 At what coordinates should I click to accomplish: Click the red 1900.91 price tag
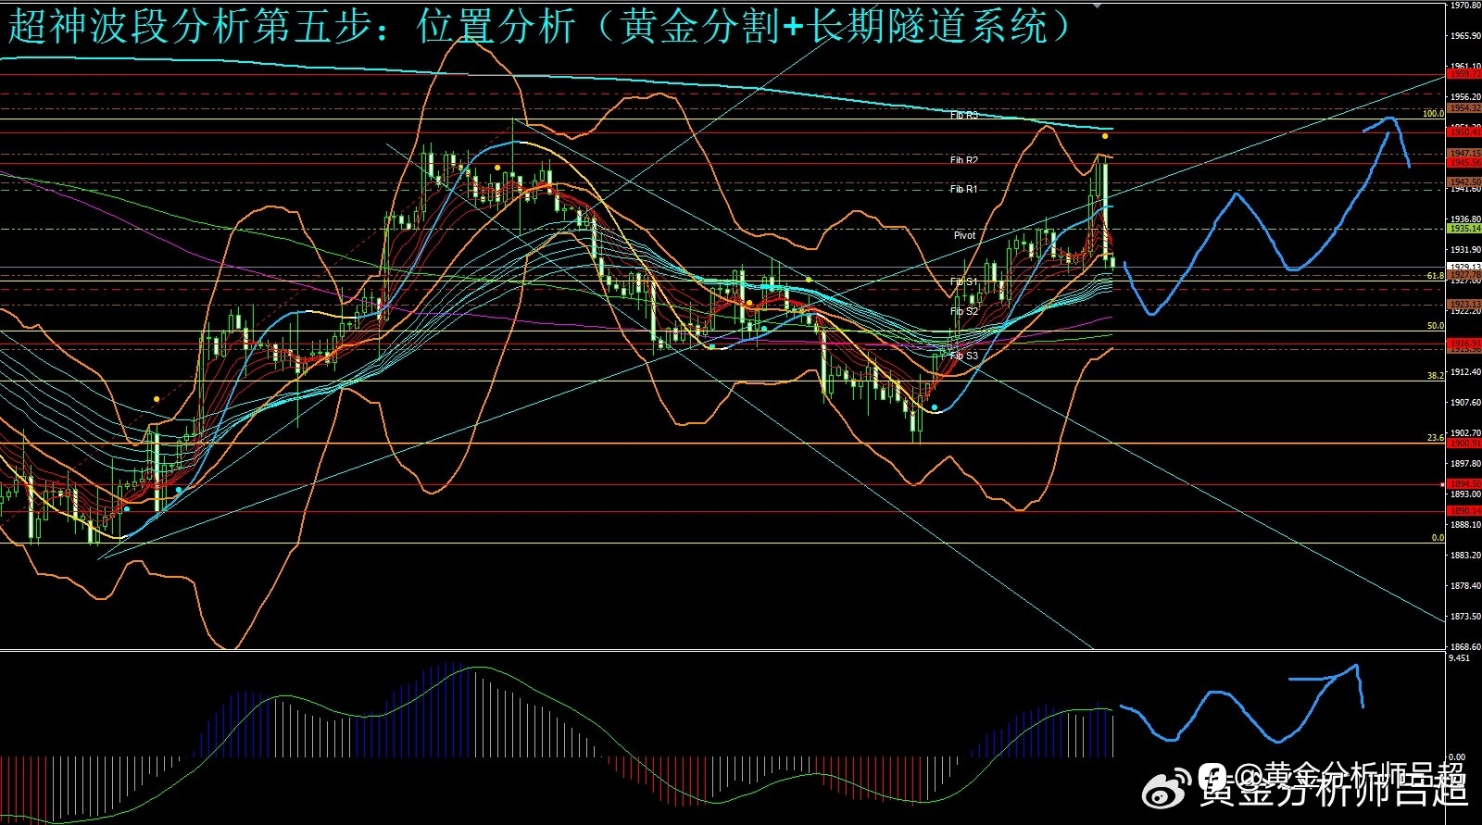coord(1464,444)
